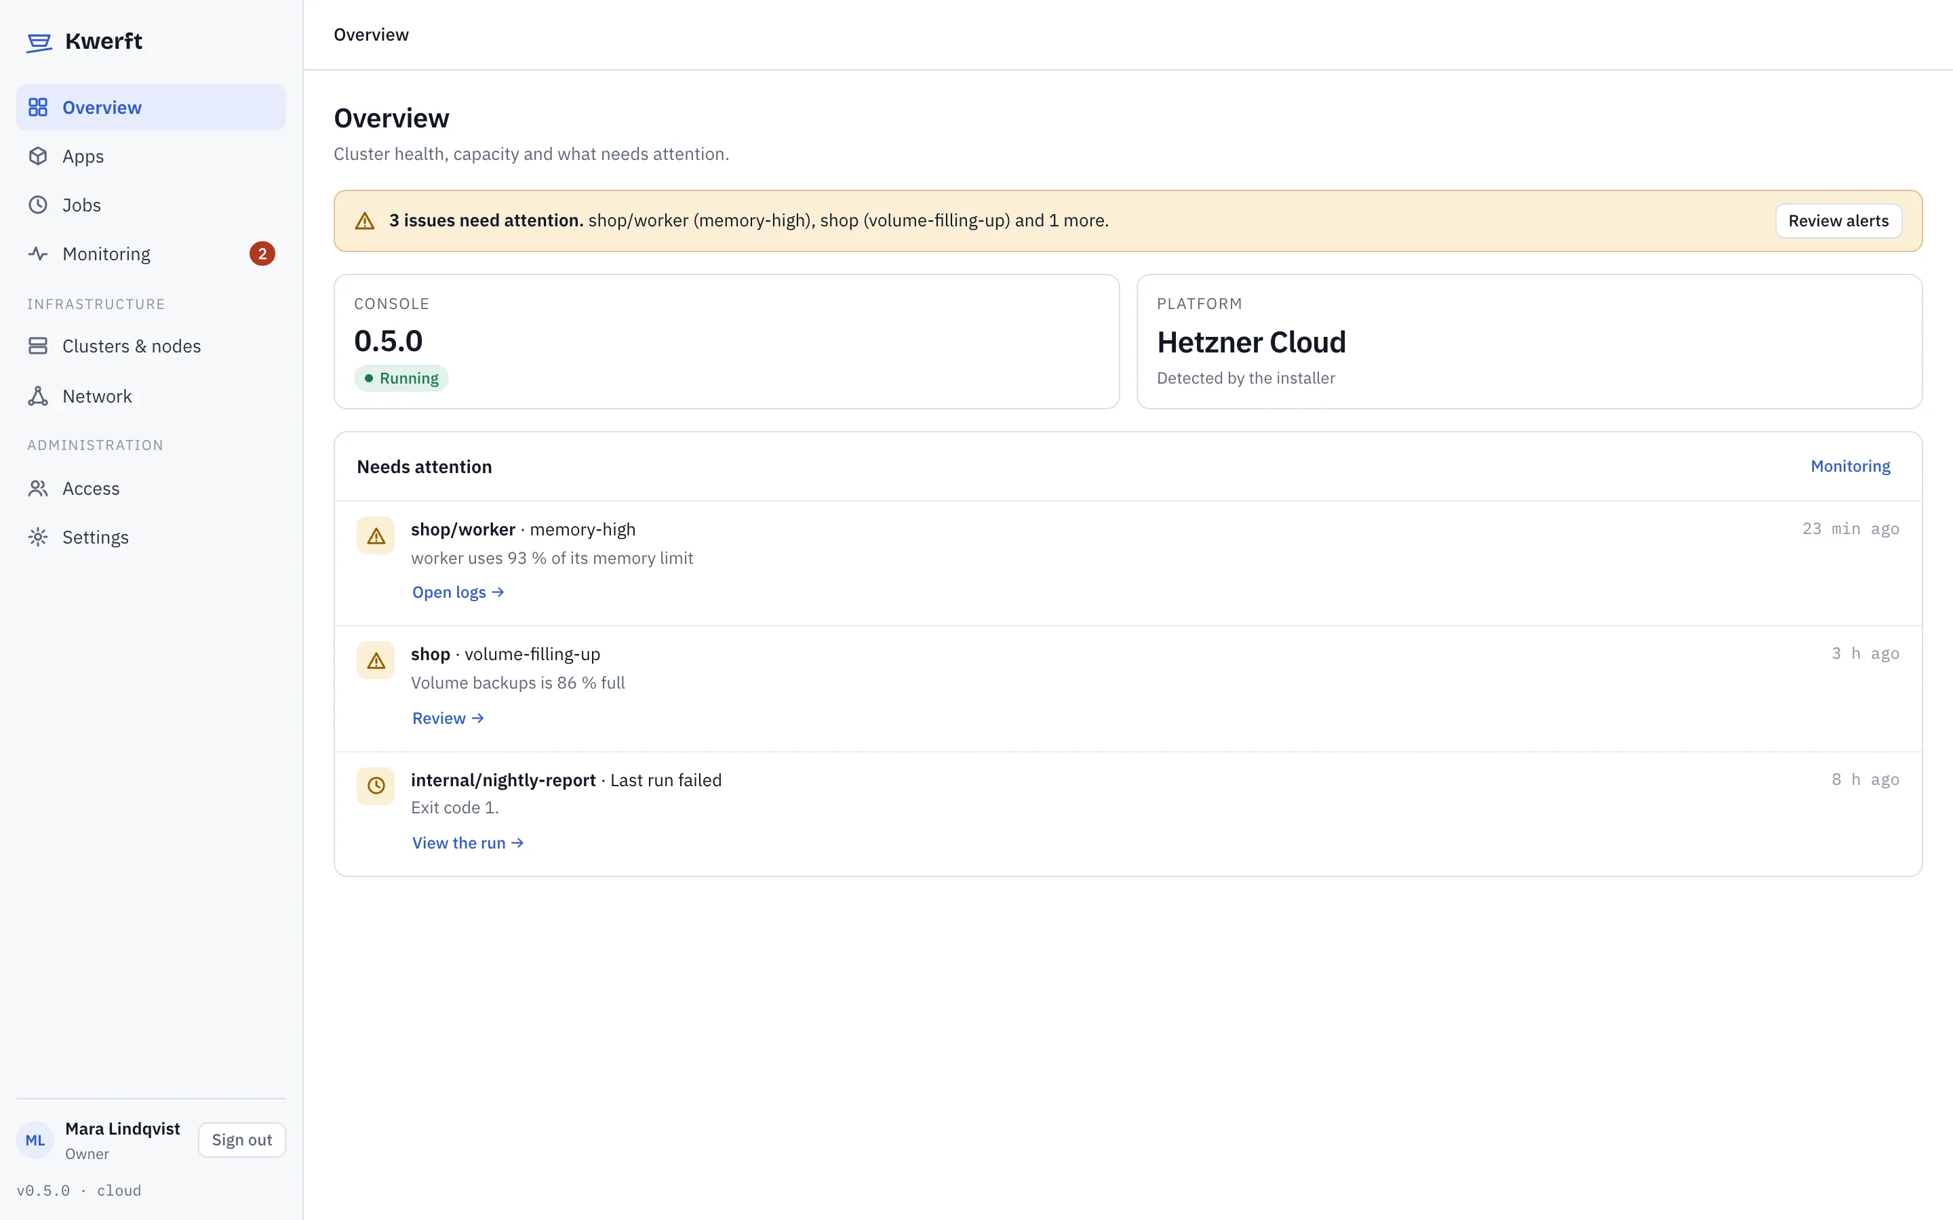Follow the Monitoring link in Needs attention
The height and width of the screenshot is (1220, 1953).
(x=1851, y=466)
